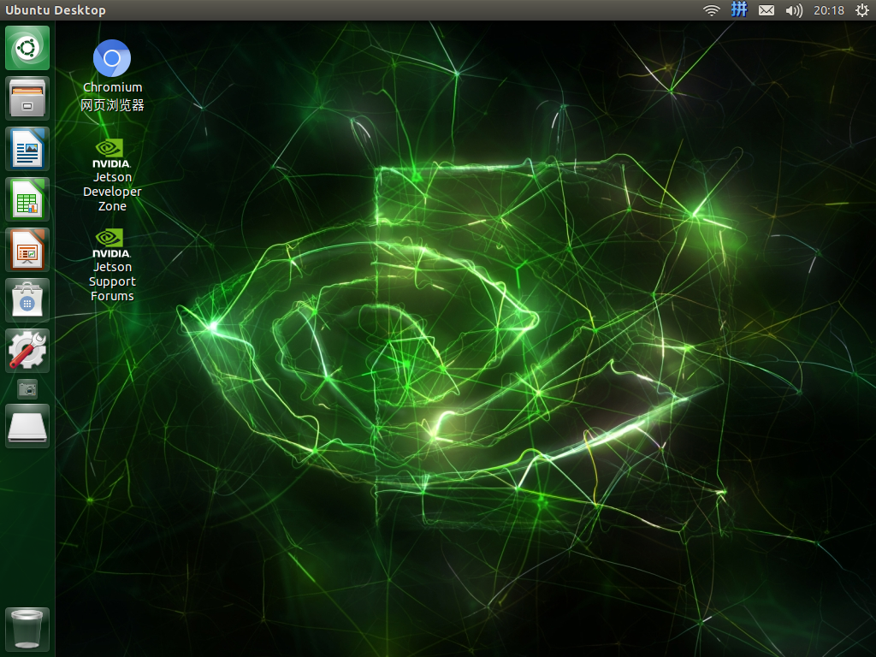Open the screenshot camera icon in launcher
The image size is (876, 657).
point(27,389)
